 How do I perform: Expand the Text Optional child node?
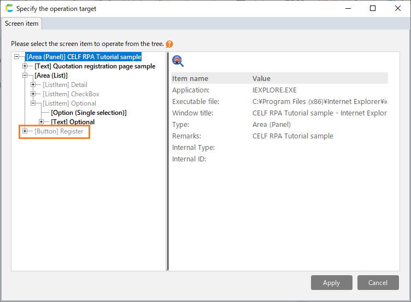tap(42, 122)
